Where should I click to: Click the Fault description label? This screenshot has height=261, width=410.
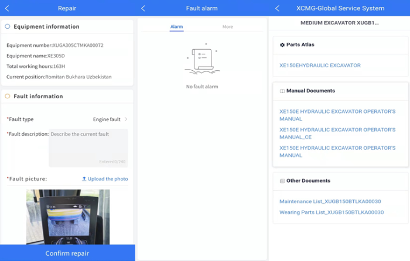tap(28, 134)
